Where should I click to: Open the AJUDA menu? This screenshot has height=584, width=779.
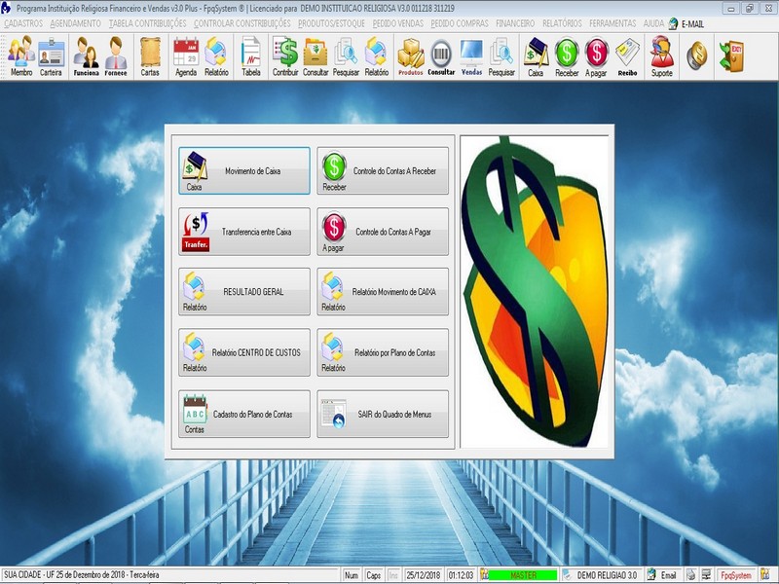653,23
